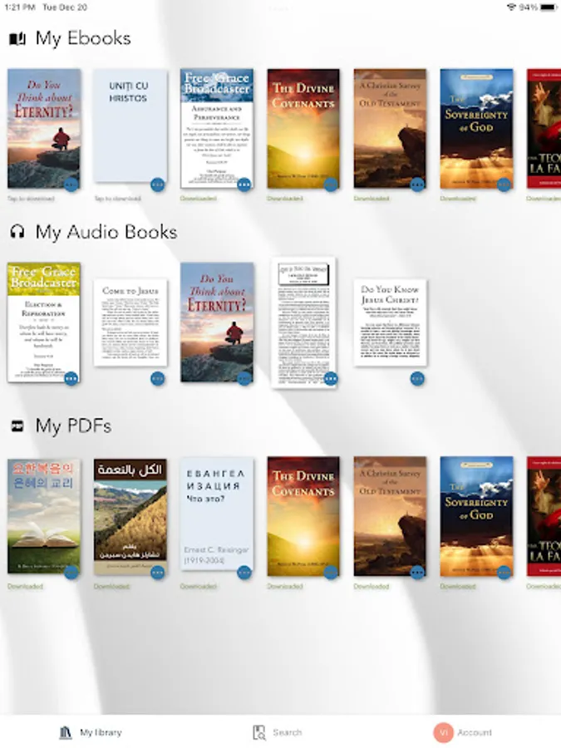
Task: Open the partially visible red Spanish ebook cover
Action: 544,128
